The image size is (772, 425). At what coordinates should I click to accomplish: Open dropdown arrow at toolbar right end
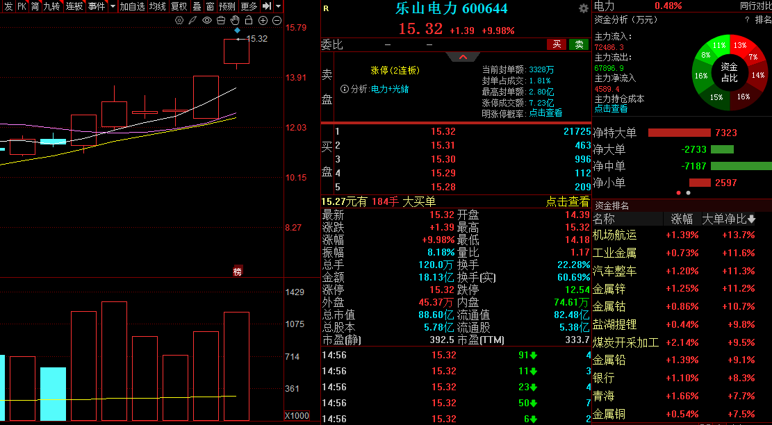[x=278, y=6]
